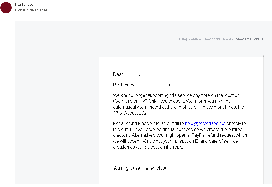The image size is (272, 187).
Task: Click the "automatically terminated" phrase
Action: point(136,107)
